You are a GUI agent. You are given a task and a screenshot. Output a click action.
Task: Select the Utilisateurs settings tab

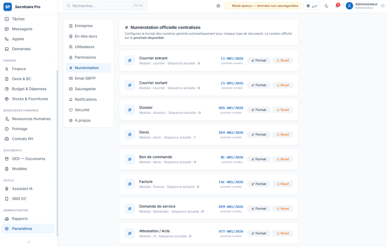point(88,47)
